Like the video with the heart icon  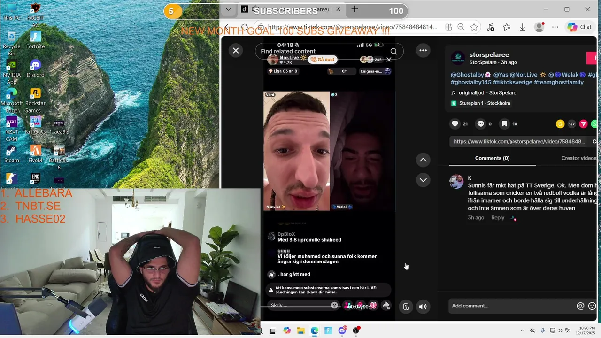(x=455, y=124)
